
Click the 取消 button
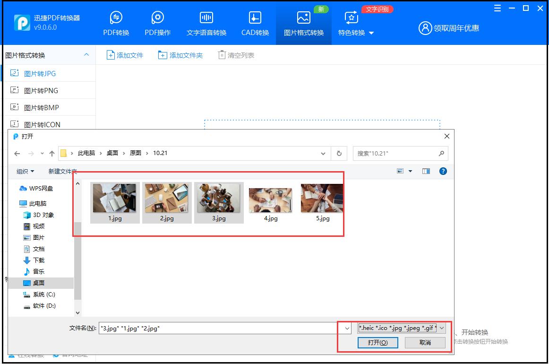[x=425, y=342]
